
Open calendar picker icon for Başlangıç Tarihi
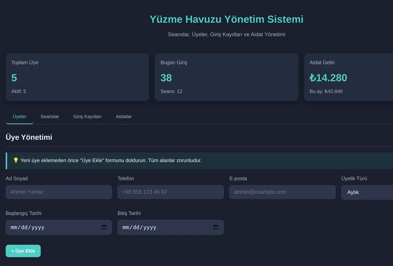pos(104,227)
